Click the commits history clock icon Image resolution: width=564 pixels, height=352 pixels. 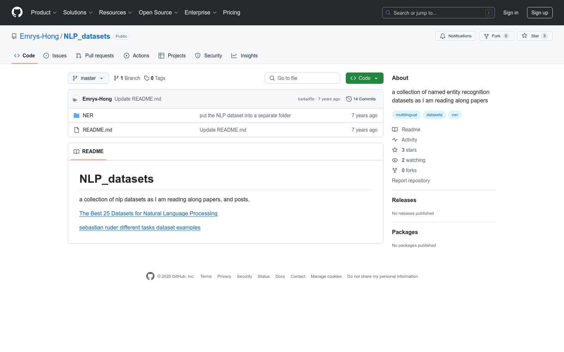[x=349, y=99]
